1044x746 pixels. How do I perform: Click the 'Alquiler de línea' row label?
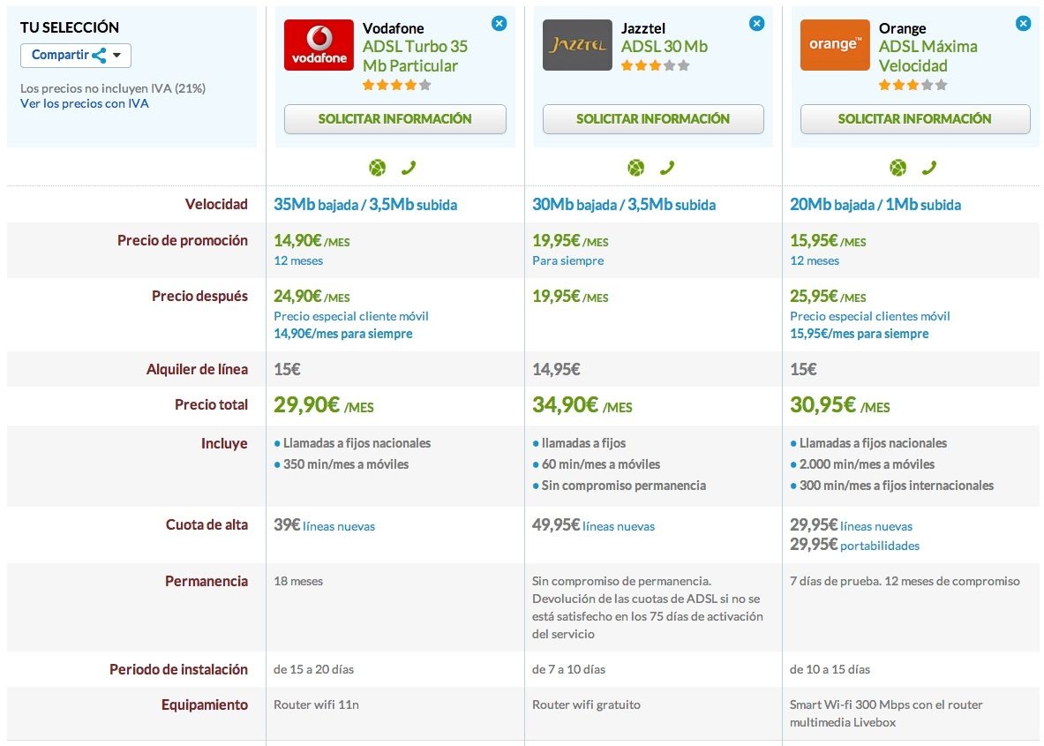(x=197, y=369)
